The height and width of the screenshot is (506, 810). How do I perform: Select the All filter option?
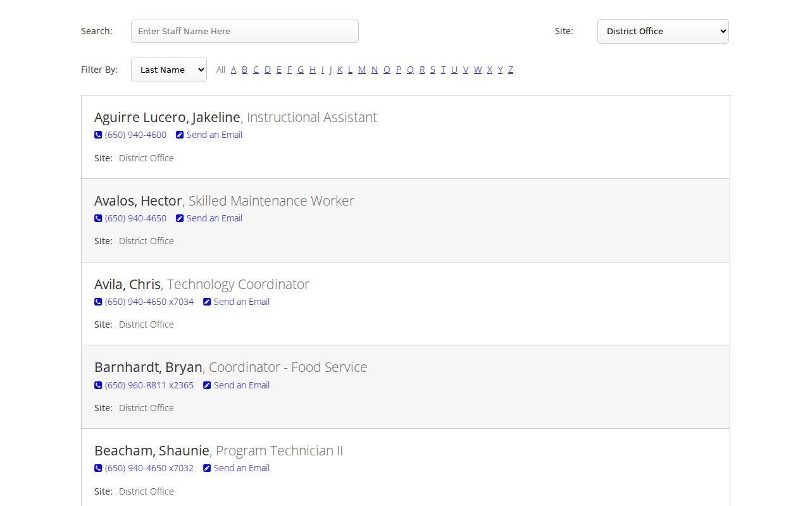coord(221,70)
